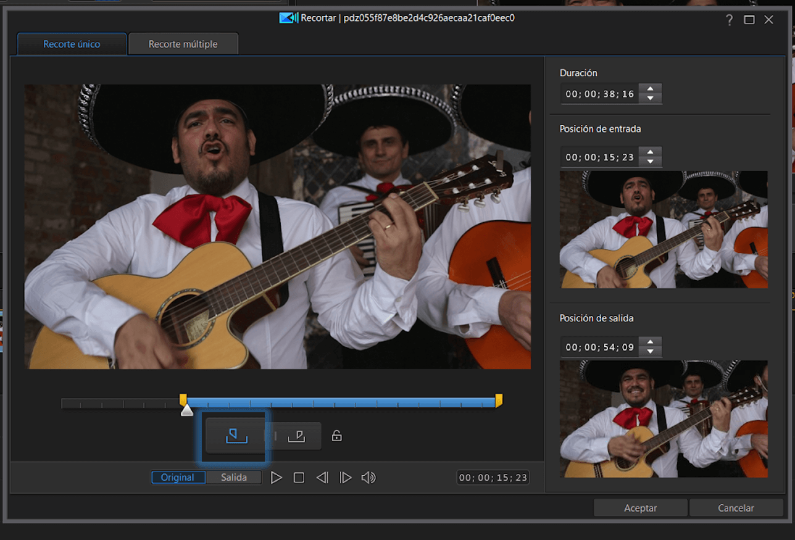
Task: Stop the video playback
Action: (x=299, y=478)
